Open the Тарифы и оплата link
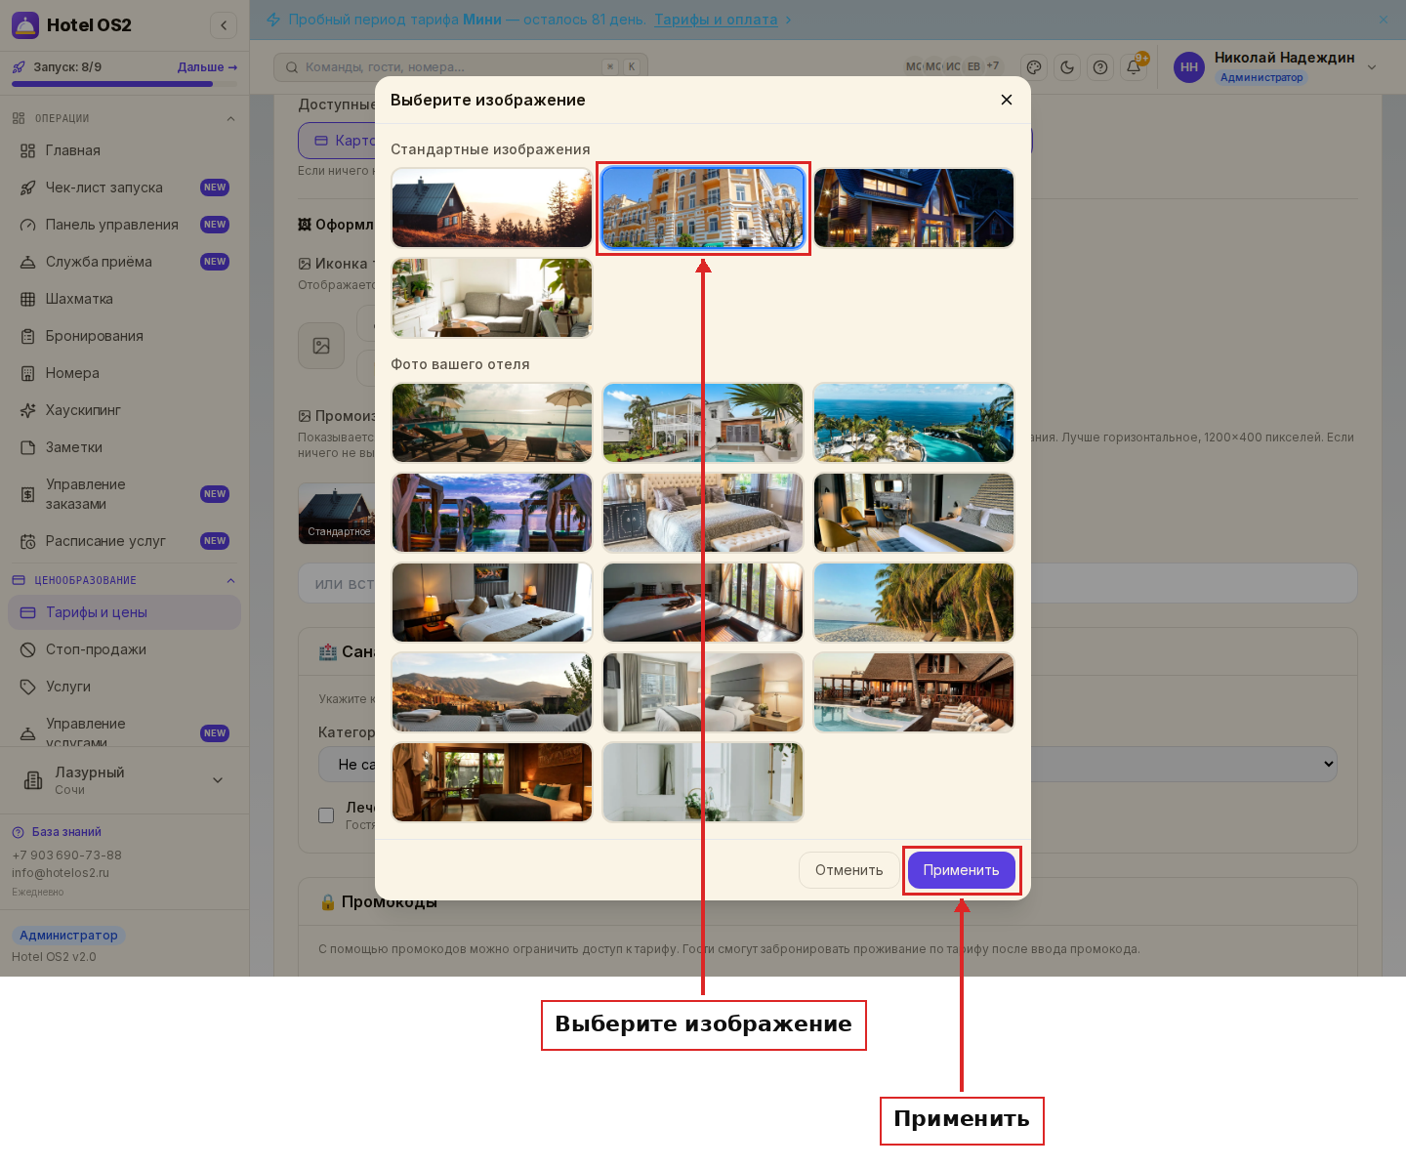The image size is (1406, 1168). [716, 20]
